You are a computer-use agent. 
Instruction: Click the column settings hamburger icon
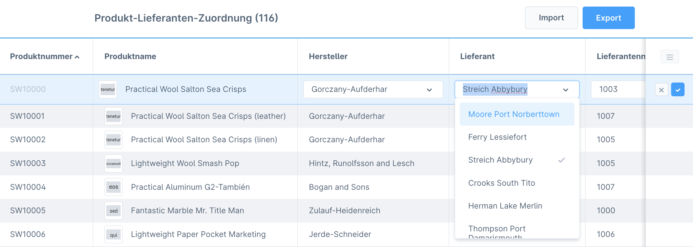(x=670, y=57)
